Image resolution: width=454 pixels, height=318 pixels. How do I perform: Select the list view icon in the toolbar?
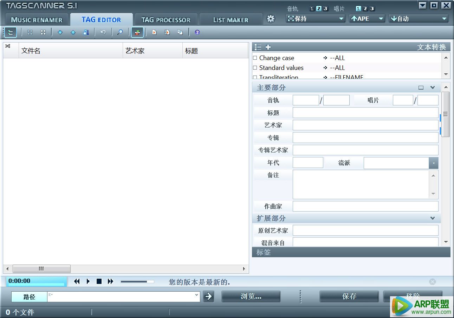click(10, 32)
